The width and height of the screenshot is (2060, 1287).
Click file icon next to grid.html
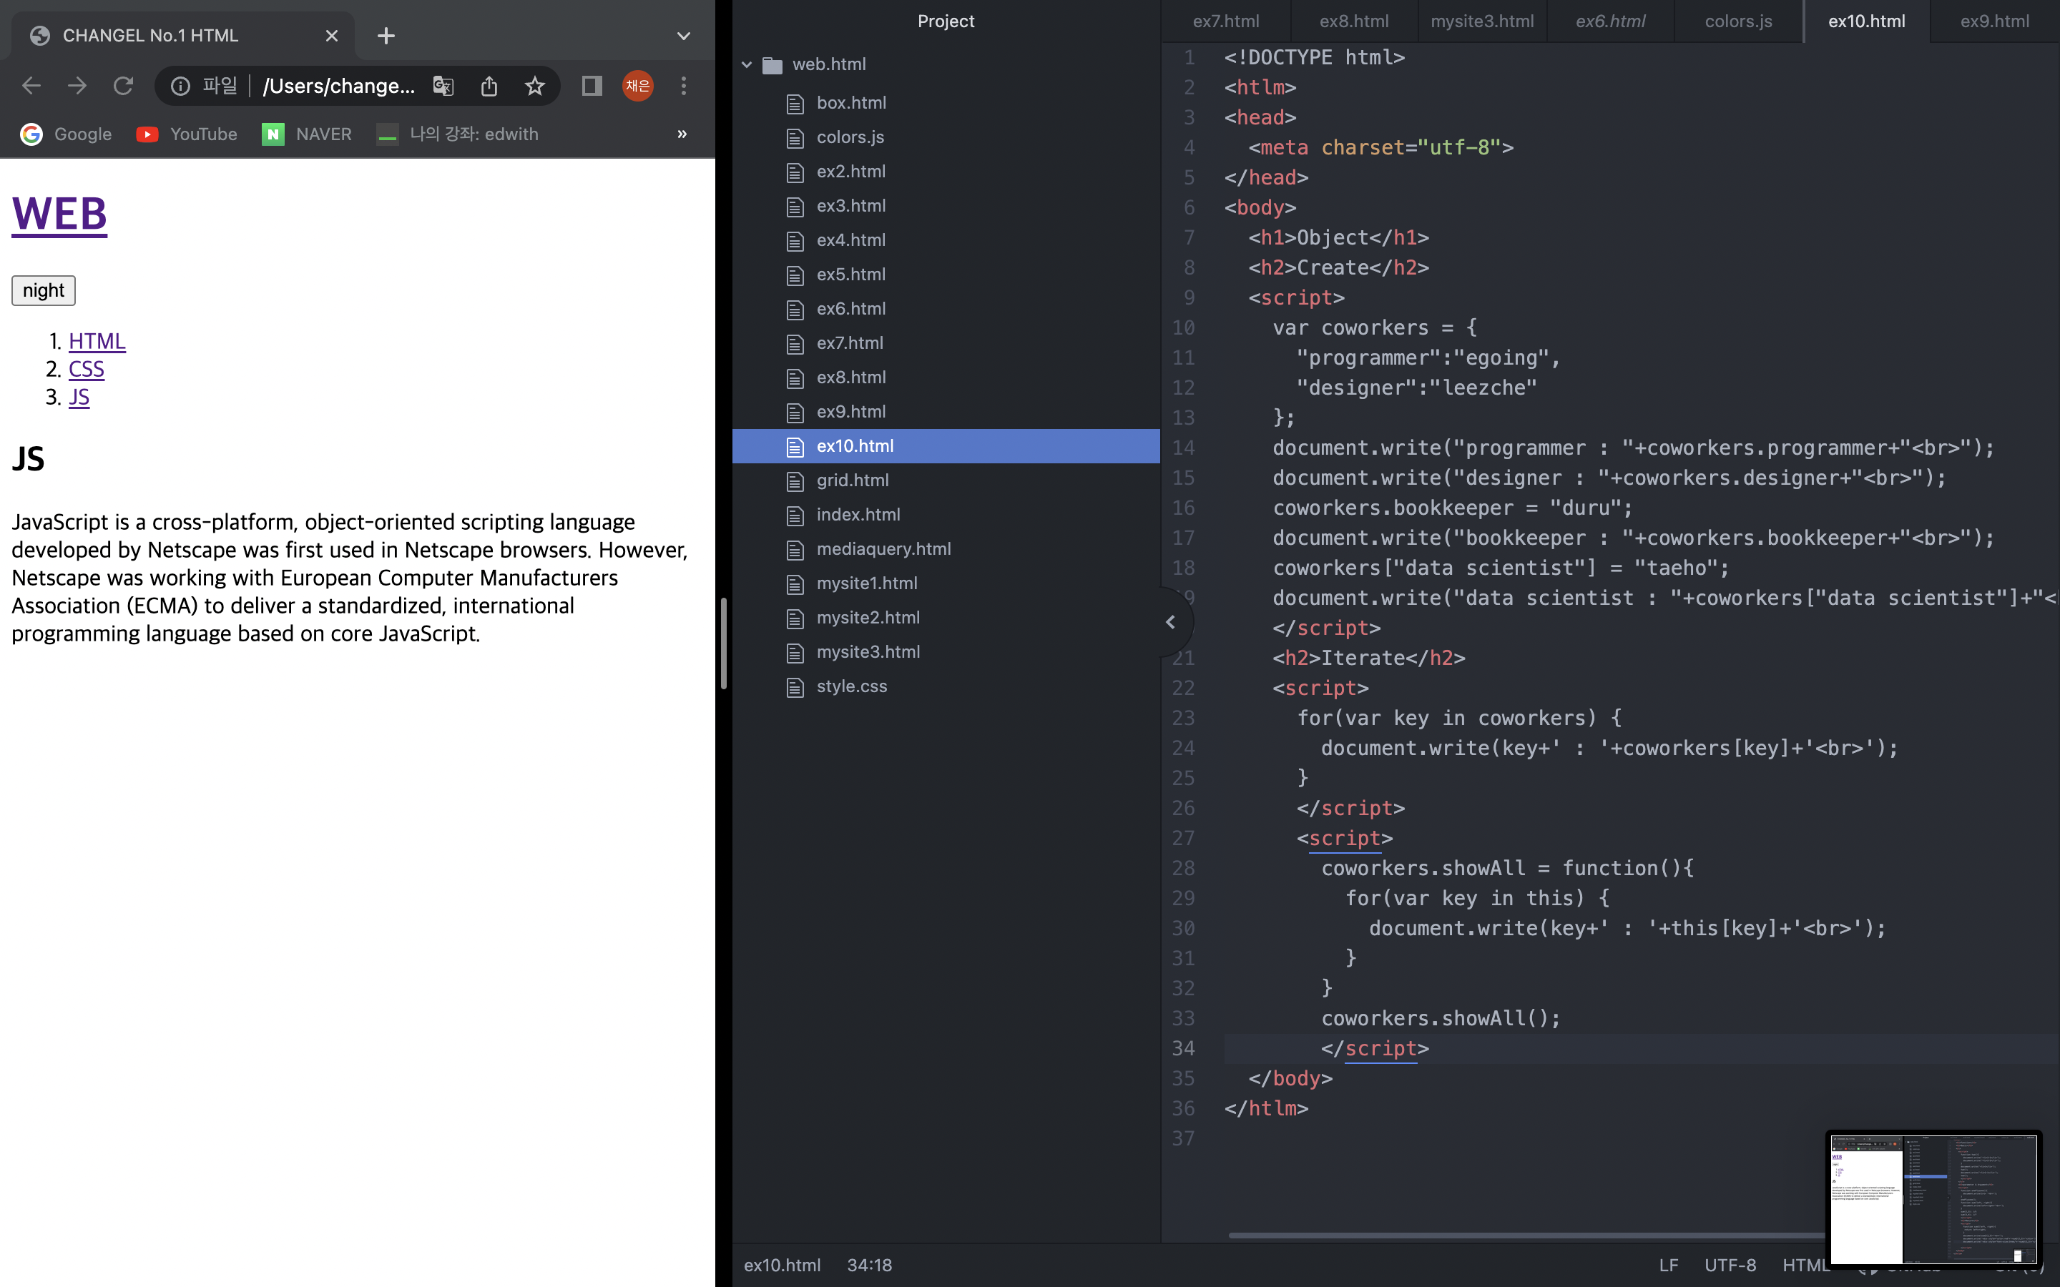(x=795, y=481)
